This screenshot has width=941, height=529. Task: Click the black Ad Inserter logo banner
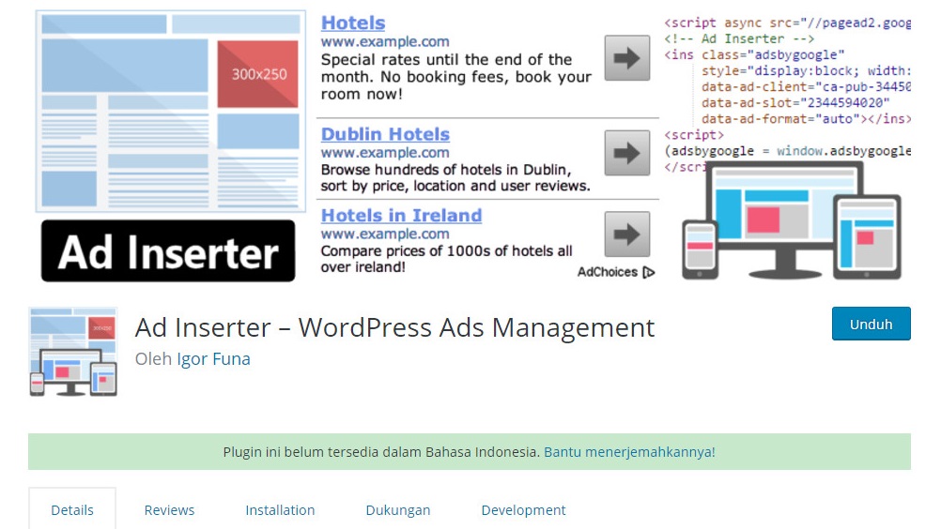(x=168, y=251)
